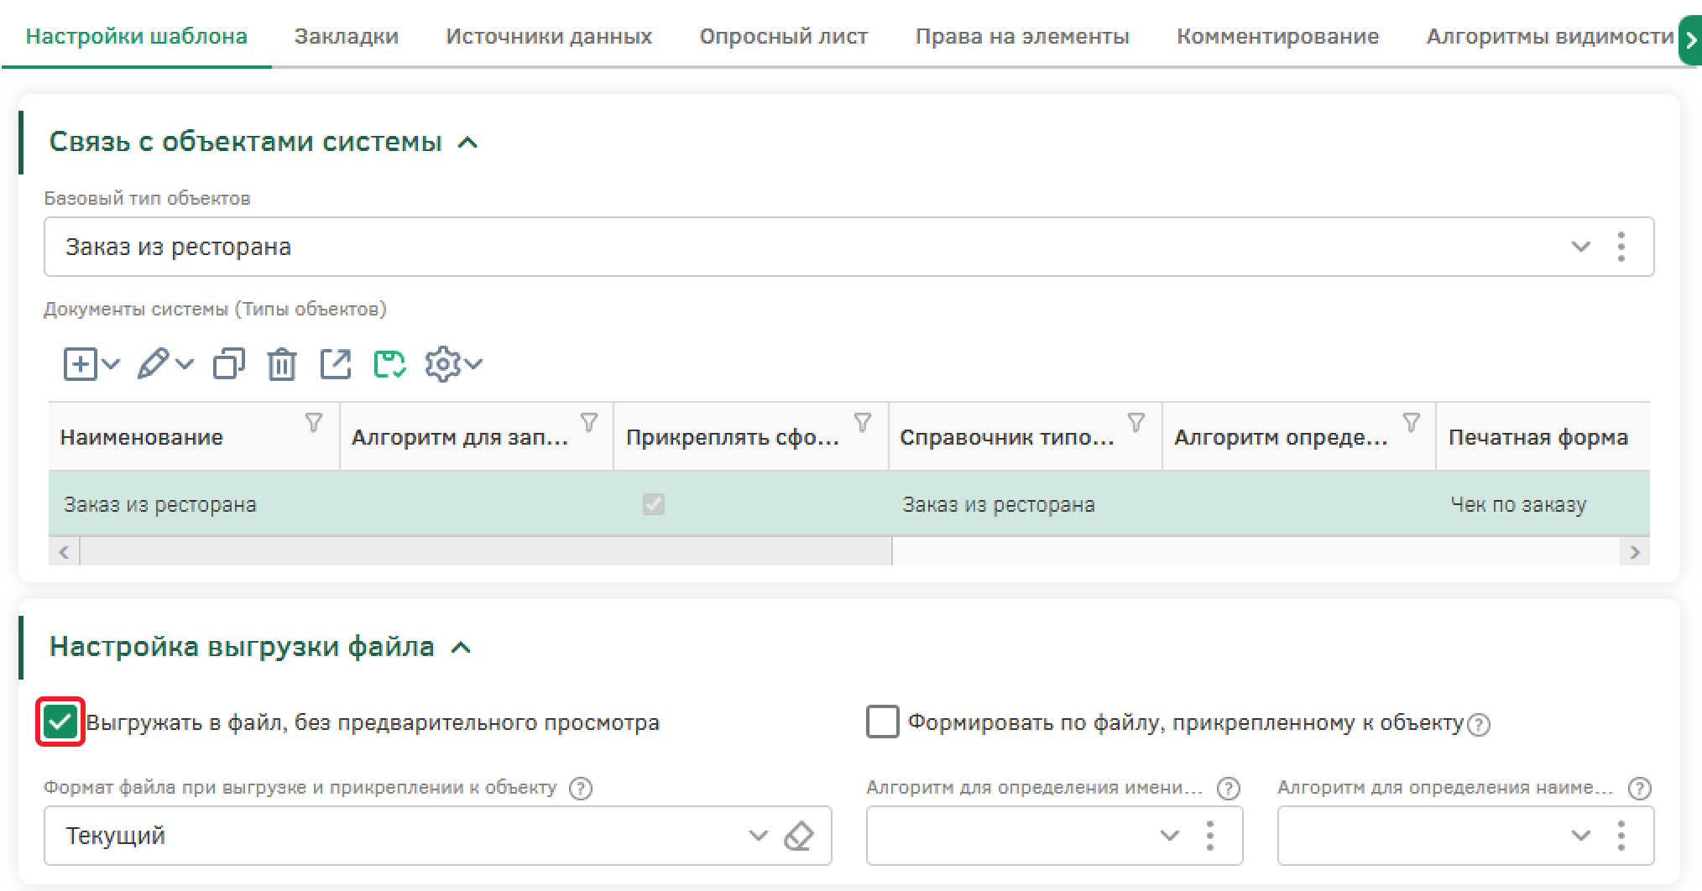The height and width of the screenshot is (891, 1702).
Task: Click the pencil edit icon
Action: (x=154, y=364)
